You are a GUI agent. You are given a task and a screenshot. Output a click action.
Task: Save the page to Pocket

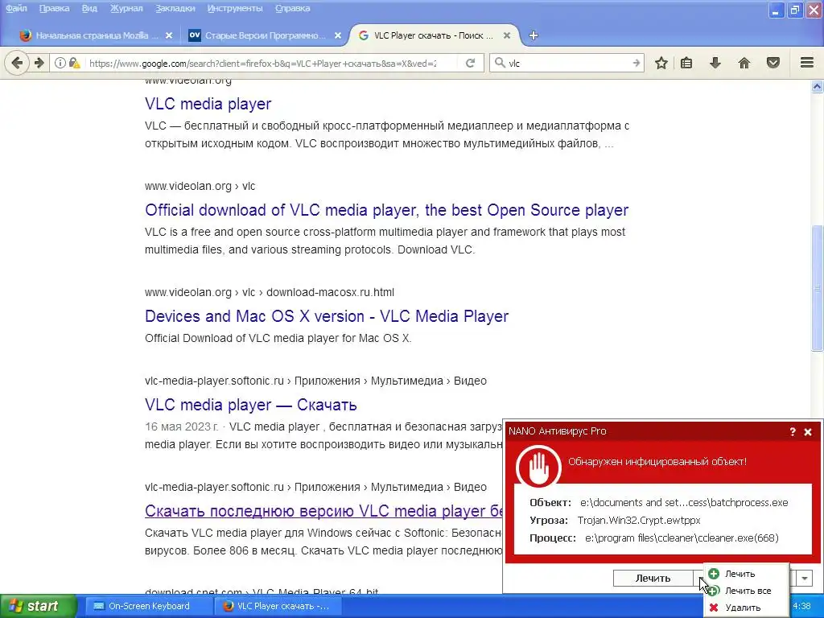point(773,63)
